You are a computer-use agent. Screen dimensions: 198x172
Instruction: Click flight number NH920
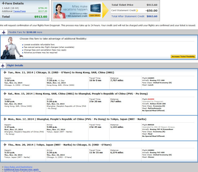(151, 125)
